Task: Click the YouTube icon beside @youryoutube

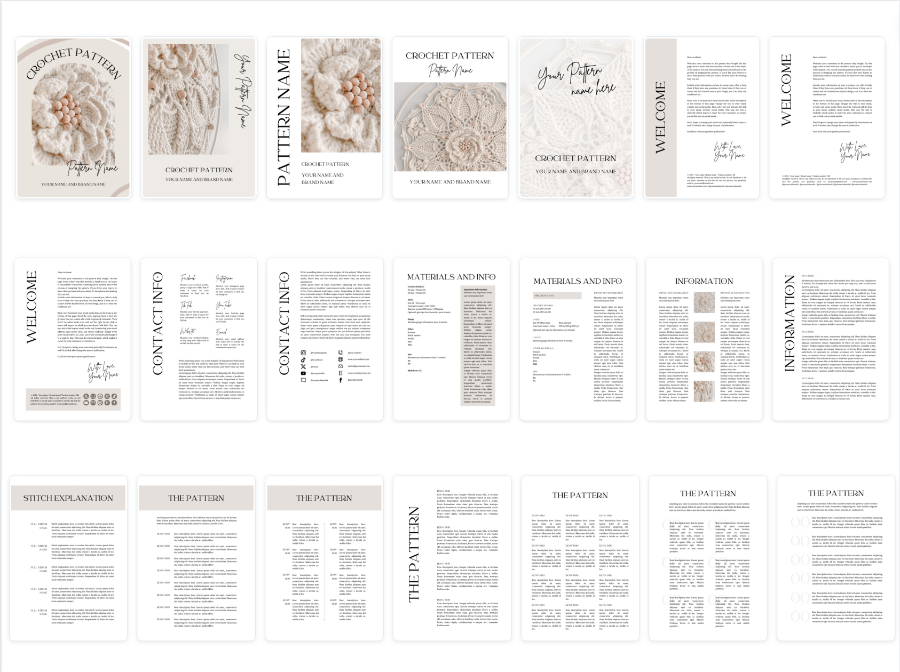Action: pos(303,373)
